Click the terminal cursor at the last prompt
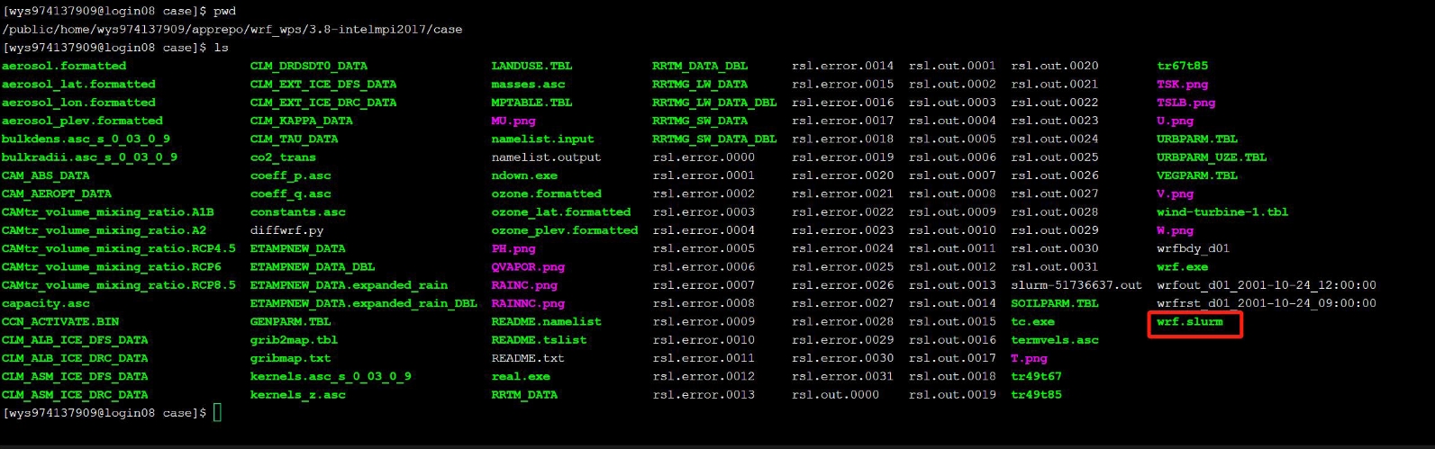This screenshot has width=1435, height=449. (217, 413)
